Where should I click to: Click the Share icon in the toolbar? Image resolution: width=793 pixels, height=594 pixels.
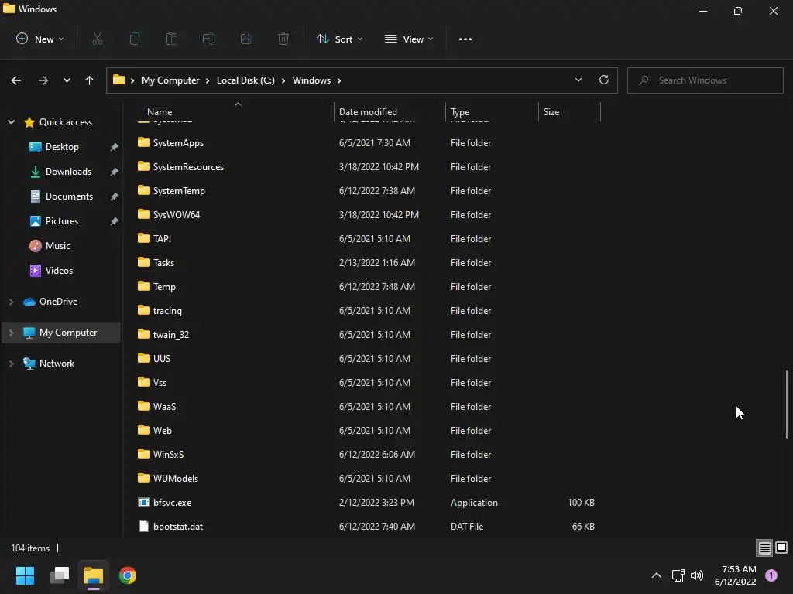pyautogui.click(x=246, y=39)
